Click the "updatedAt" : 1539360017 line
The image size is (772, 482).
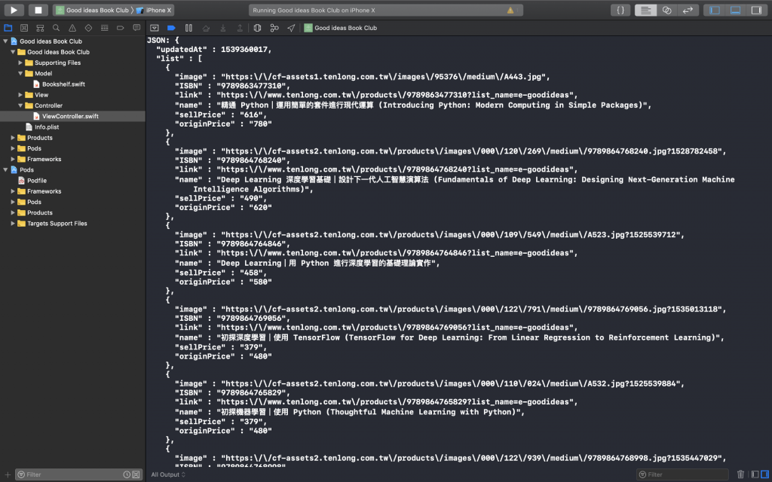click(214, 49)
